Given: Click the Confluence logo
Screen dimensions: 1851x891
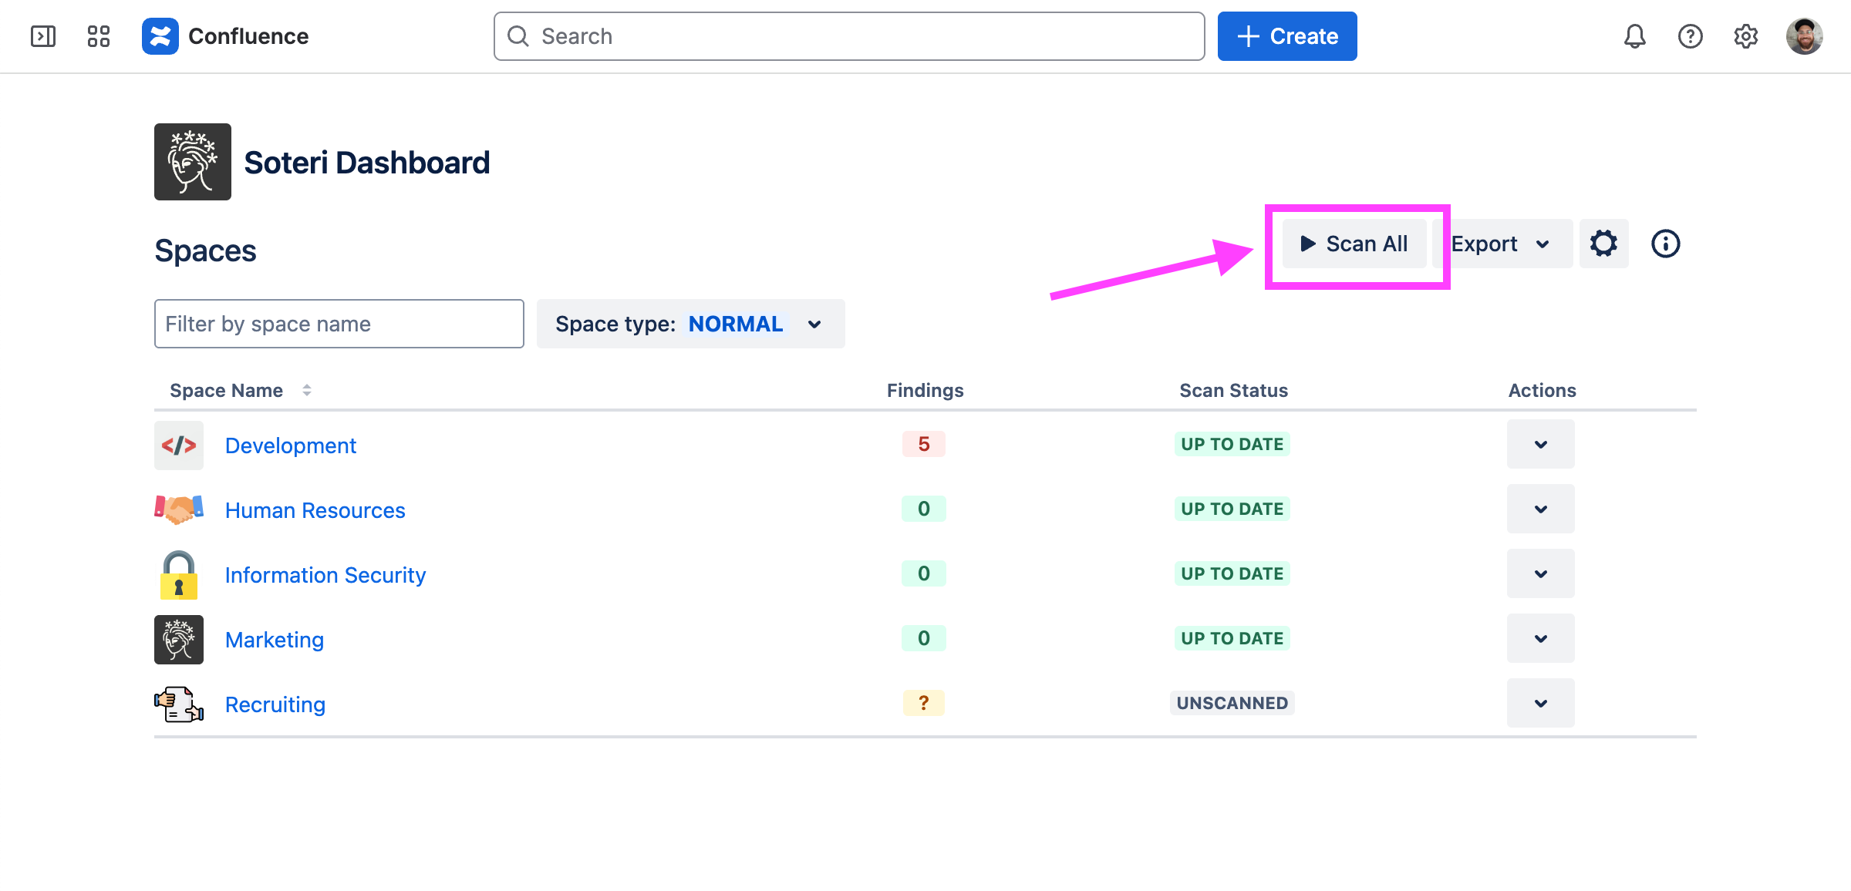Looking at the screenshot, I should [x=160, y=36].
